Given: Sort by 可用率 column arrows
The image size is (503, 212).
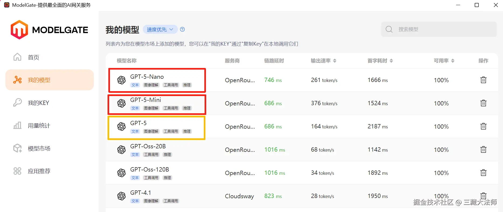Looking at the screenshot, I should 453,61.
